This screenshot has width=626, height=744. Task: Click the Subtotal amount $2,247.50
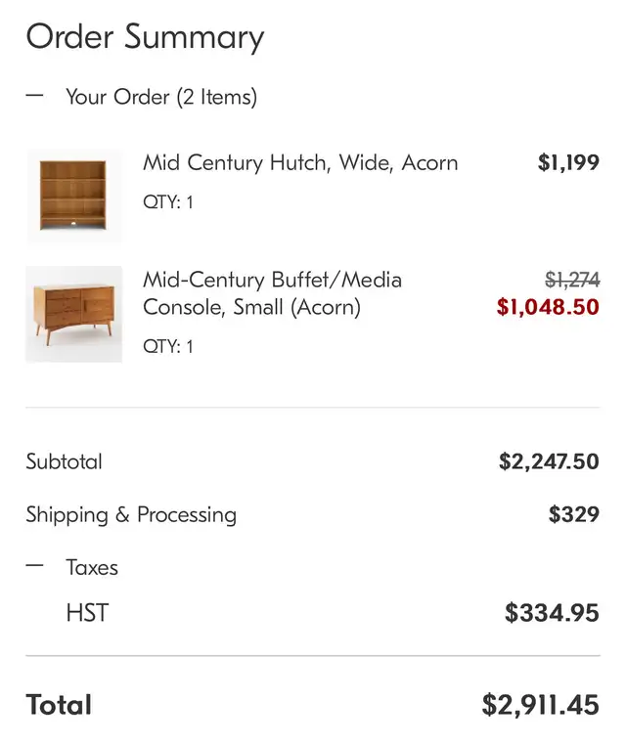point(549,461)
